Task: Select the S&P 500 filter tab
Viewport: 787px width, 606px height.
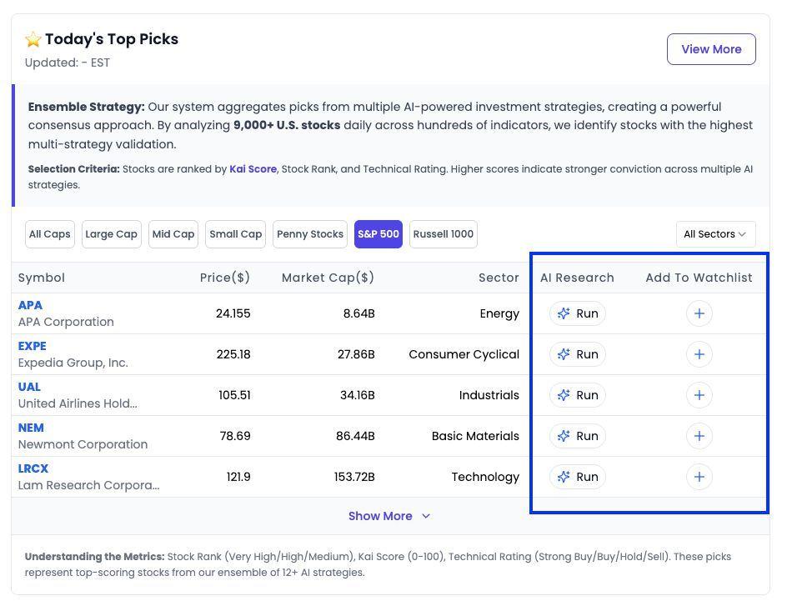Action: 378,234
